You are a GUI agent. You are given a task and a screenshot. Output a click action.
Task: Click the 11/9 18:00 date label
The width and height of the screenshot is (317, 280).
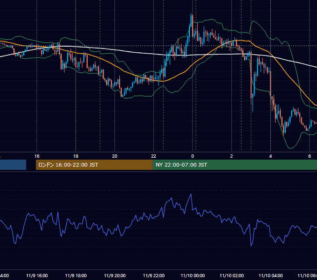(76, 275)
